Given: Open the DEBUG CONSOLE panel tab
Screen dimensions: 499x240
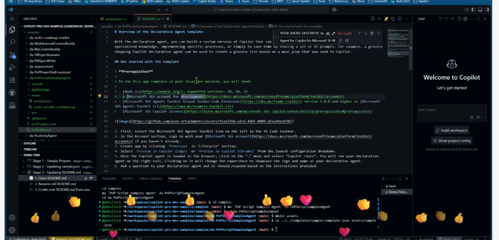Looking at the screenshot, I should (151, 179).
